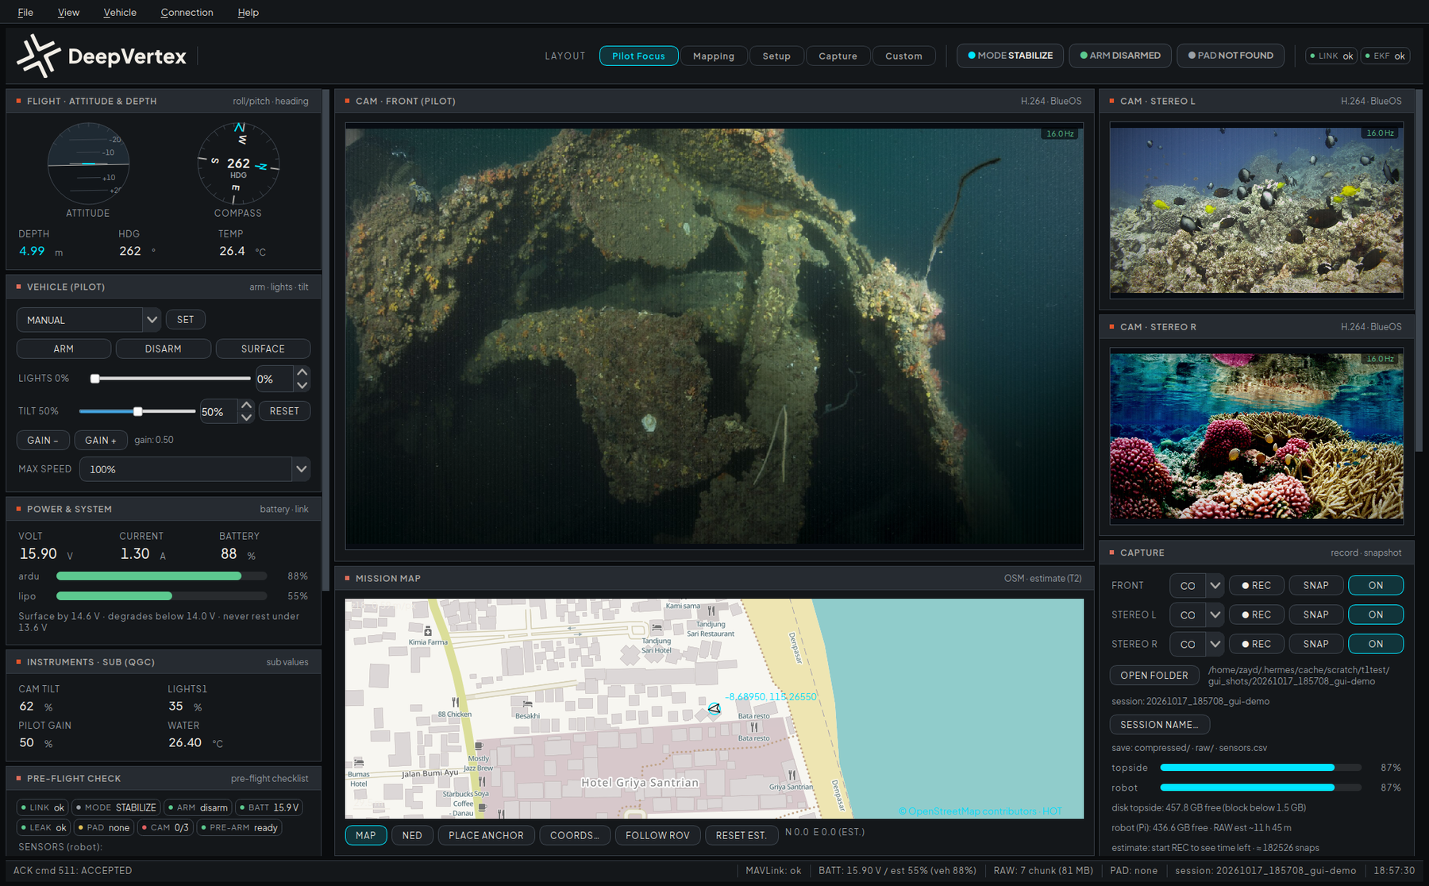Click the SESSION NAME button

coord(1159,725)
